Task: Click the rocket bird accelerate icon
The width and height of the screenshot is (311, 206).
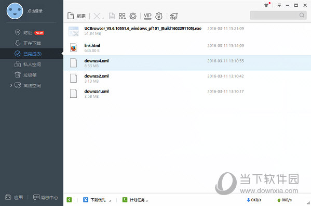Action: (x=174, y=16)
